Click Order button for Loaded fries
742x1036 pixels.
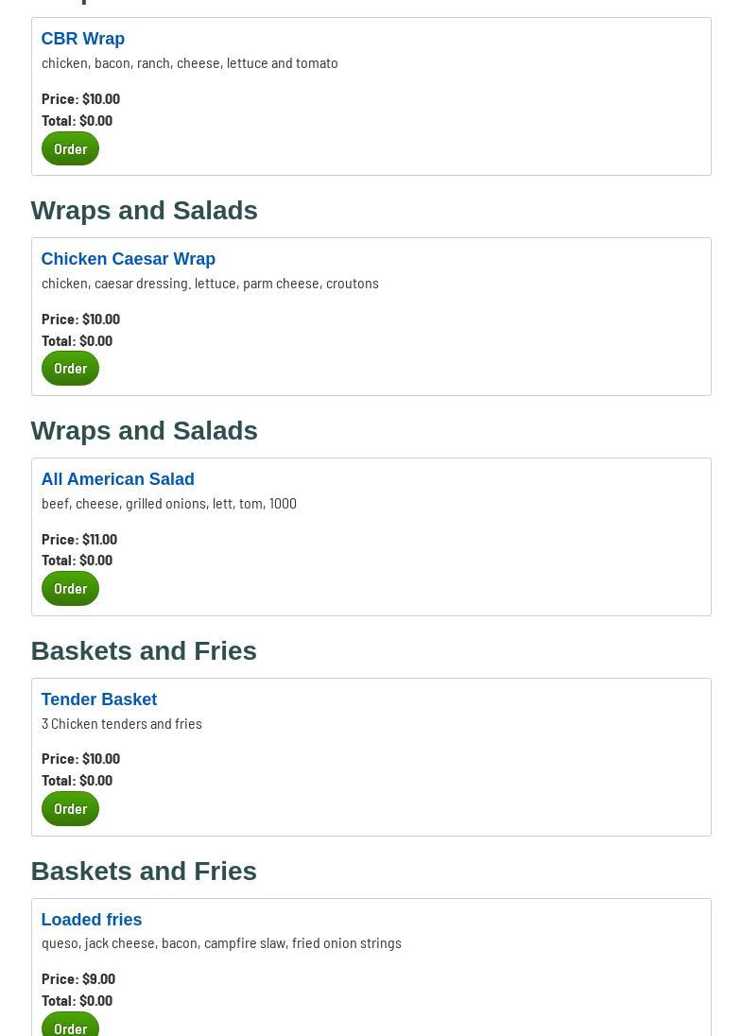(70, 1027)
